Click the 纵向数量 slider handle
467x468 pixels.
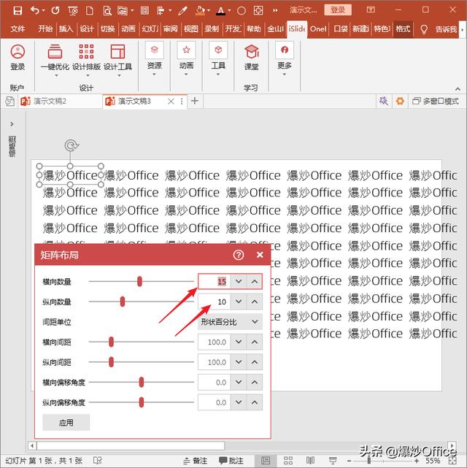pyautogui.click(x=123, y=302)
